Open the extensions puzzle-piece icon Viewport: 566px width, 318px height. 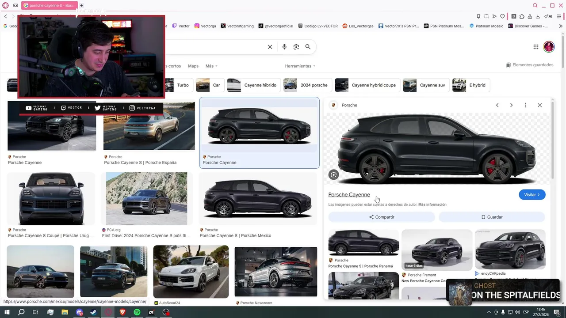click(x=522, y=16)
